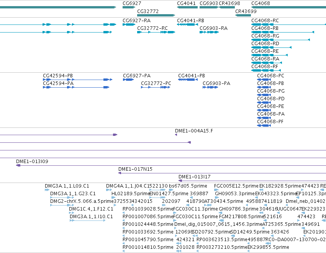326x253 pixels.
Task: Select transcript CG4068-RC
Action: [265, 21]
